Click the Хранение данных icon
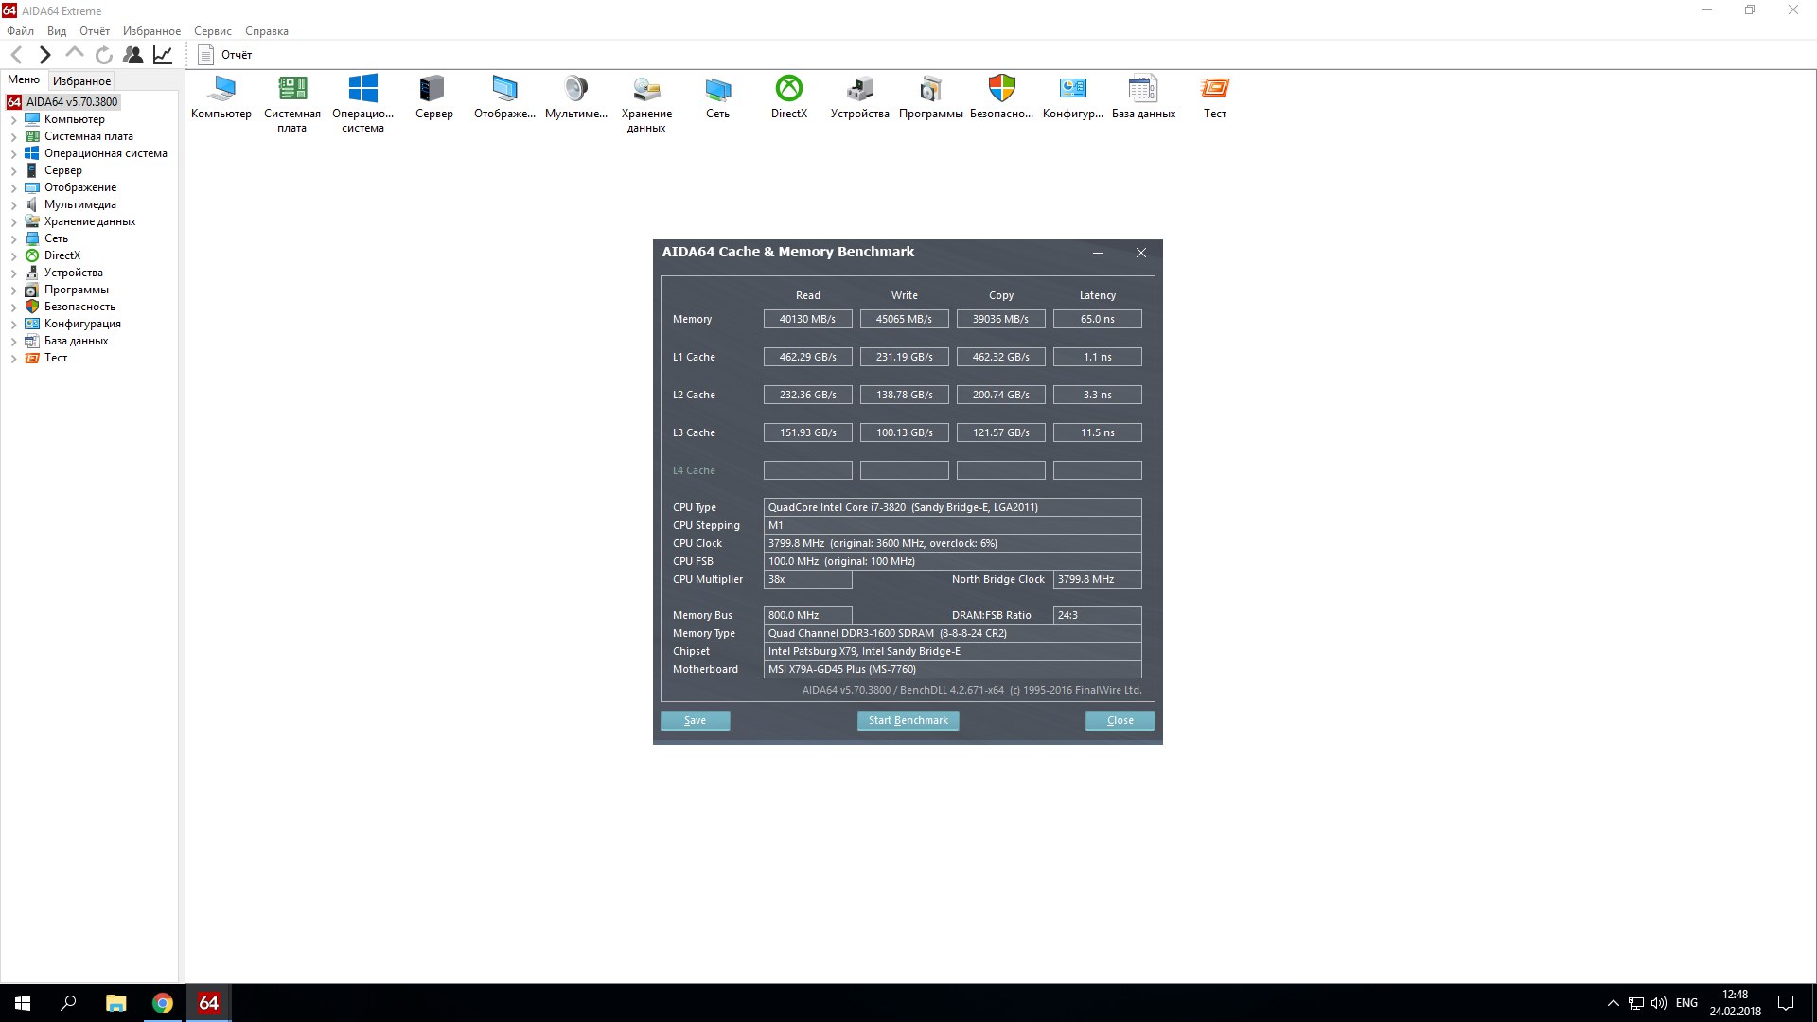 646,89
